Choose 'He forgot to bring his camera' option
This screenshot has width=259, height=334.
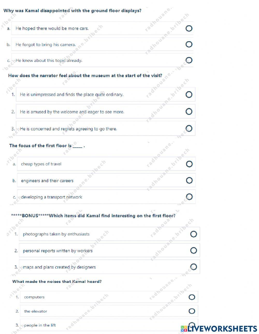point(189,44)
